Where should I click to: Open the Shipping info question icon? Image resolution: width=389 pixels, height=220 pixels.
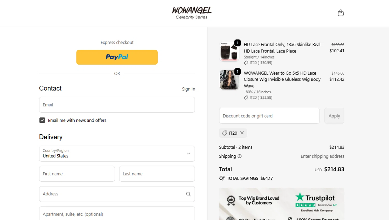[x=240, y=156]
